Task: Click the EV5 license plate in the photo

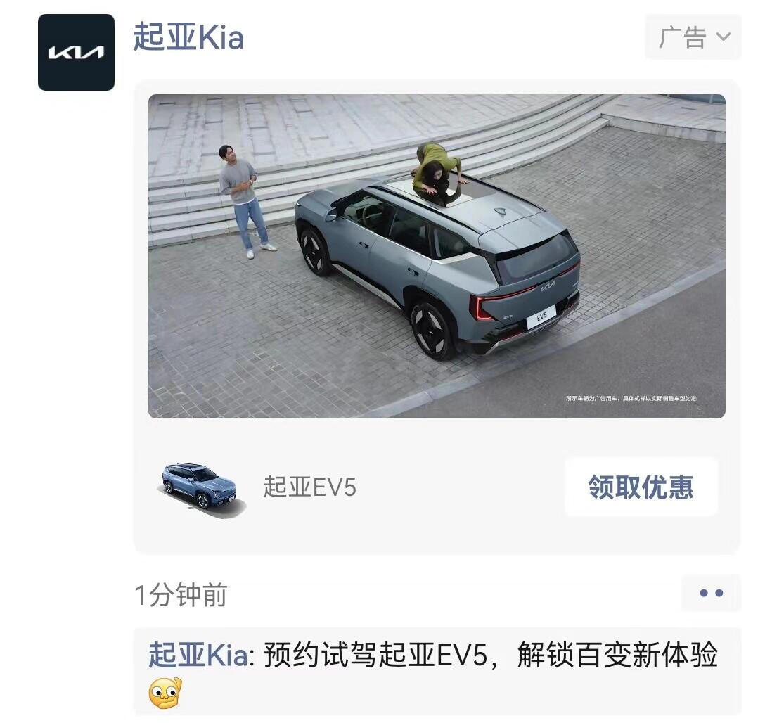Action: pos(541,317)
